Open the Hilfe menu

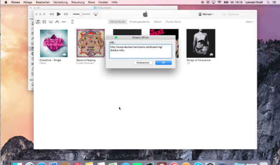click(115, 2)
